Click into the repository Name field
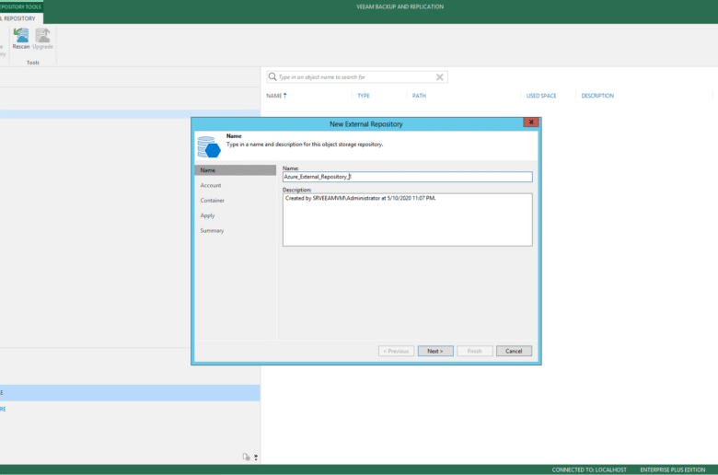Viewport: 718px width, 475px height. click(408, 177)
